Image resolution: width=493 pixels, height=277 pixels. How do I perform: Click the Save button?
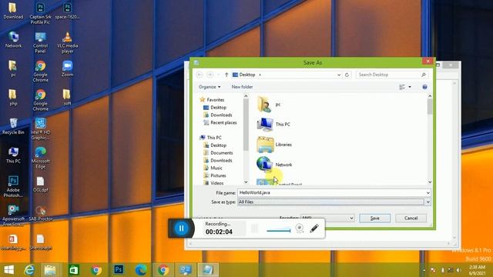click(x=375, y=219)
